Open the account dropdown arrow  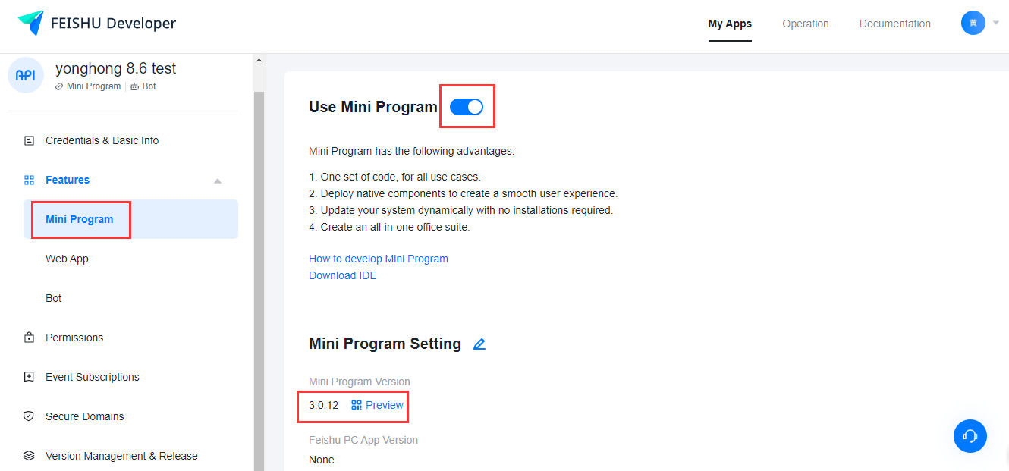pos(996,23)
